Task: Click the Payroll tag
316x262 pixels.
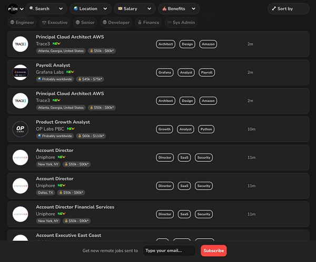Action: [207, 72]
